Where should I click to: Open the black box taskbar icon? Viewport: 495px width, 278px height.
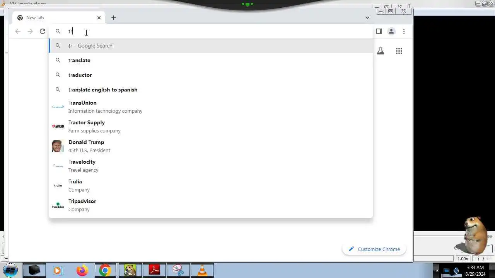[x=34, y=270]
